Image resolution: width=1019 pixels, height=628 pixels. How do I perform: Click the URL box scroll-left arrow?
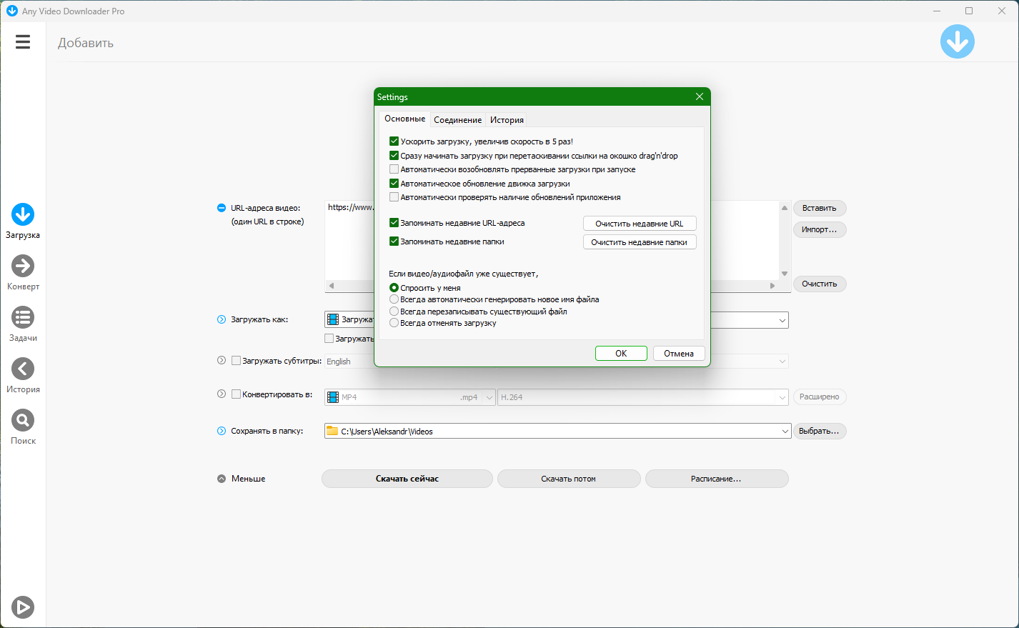(x=331, y=286)
